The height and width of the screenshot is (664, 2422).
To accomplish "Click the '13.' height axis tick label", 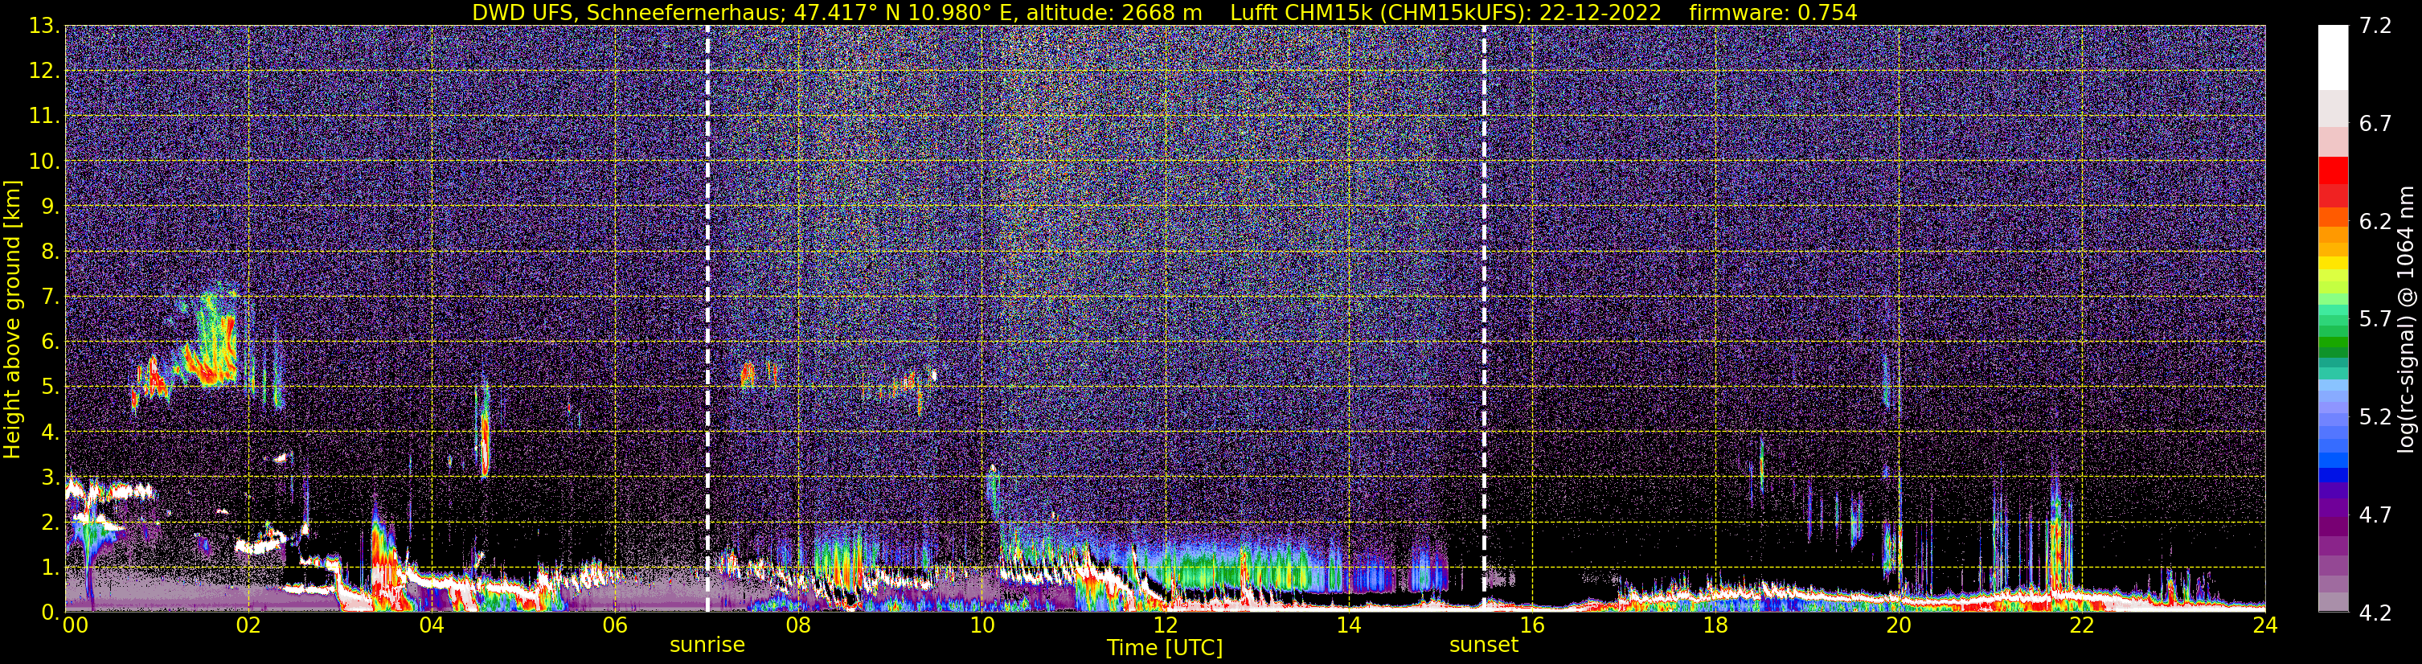I will tap(44, 27).
